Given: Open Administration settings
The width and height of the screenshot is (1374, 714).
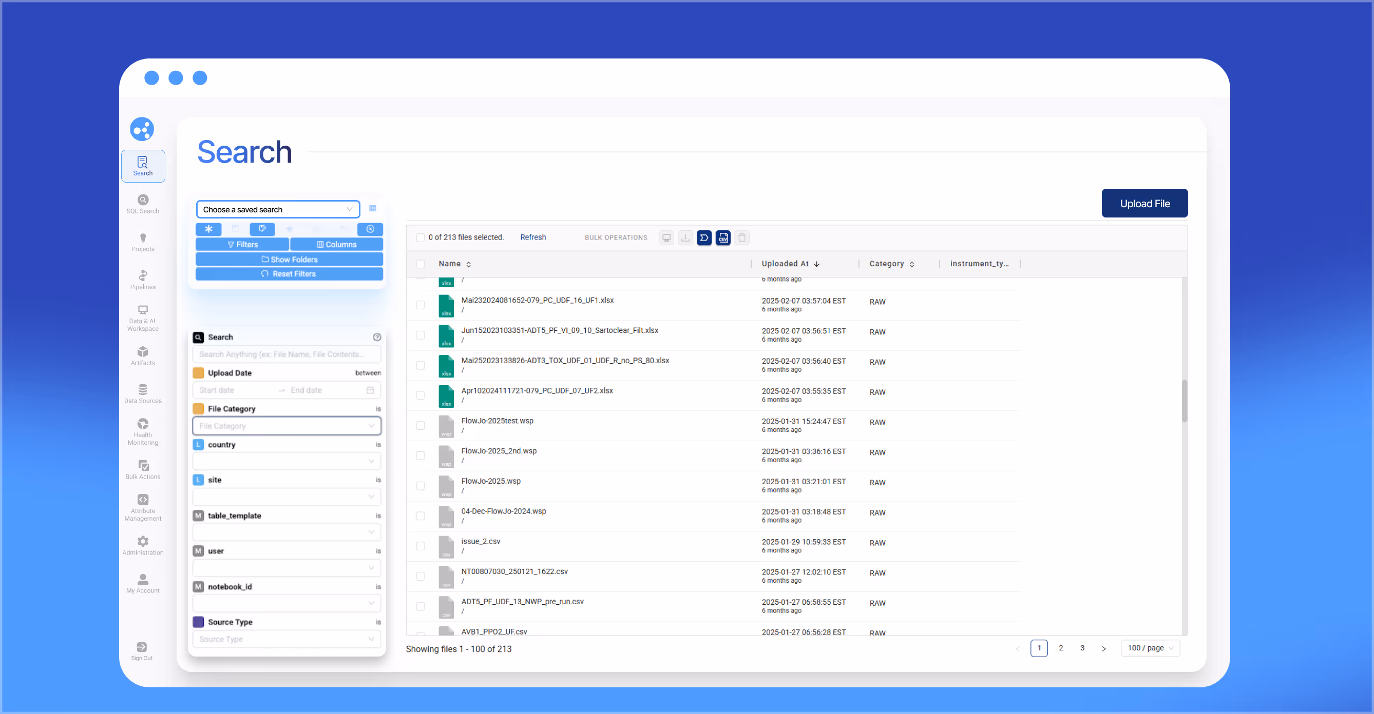Looking at the screenshot, I should point(142,546).
